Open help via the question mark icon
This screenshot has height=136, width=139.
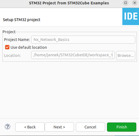[x=8, y=127]
